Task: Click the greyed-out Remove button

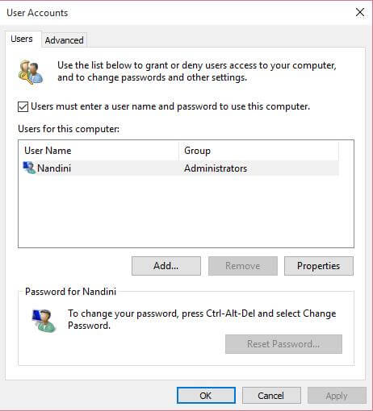Action: click(243, 266)
